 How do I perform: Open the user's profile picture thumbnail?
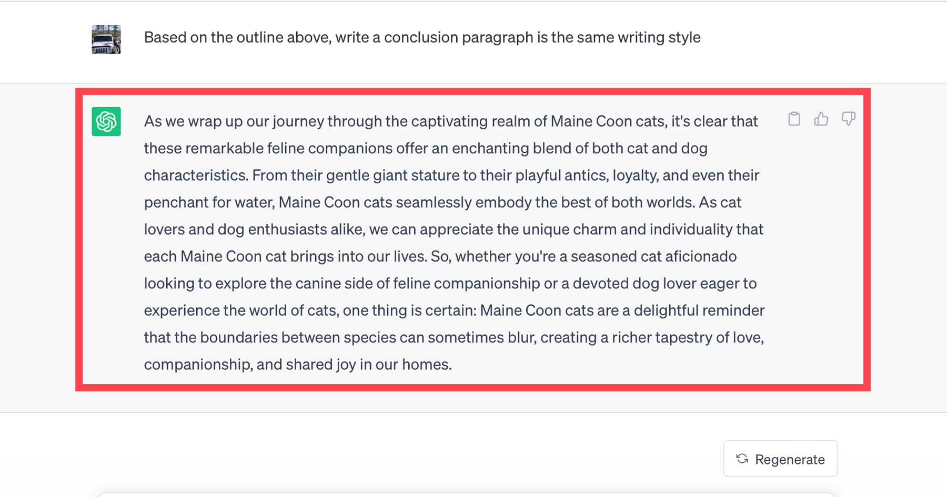pos(106,39)
